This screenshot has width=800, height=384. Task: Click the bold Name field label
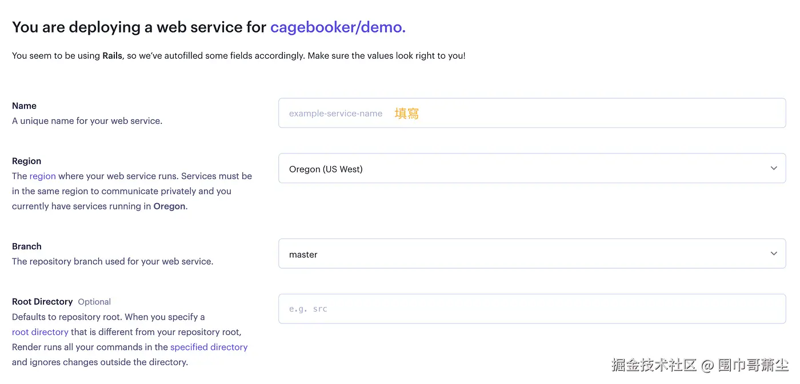tap(24, 106)
